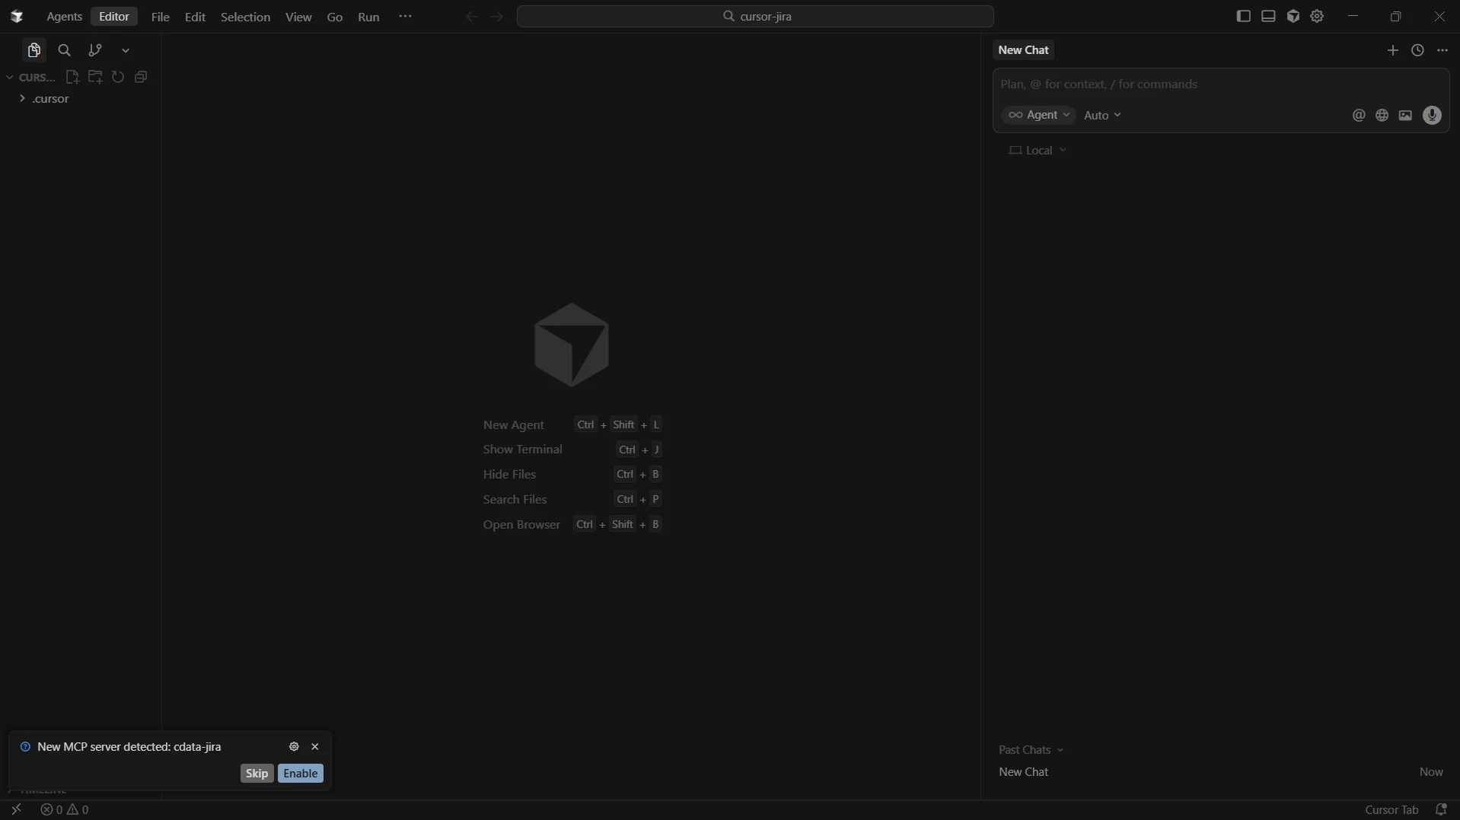This screenshot has height=820, width=1460.
Task: Open chat history clock icon
Action: (1417, 50)
